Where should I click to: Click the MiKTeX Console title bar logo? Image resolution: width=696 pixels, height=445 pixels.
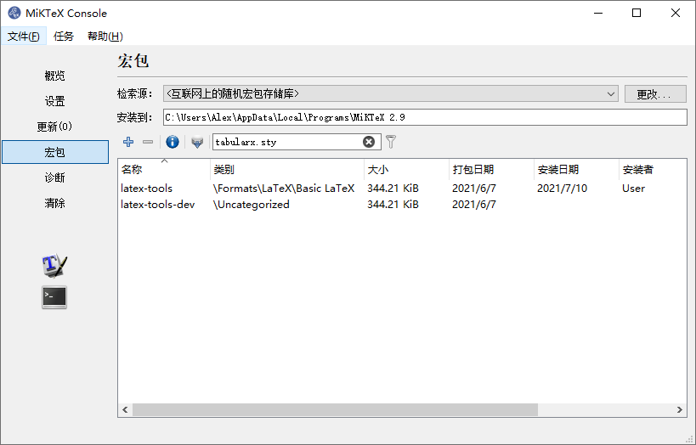tap(14, 13)
